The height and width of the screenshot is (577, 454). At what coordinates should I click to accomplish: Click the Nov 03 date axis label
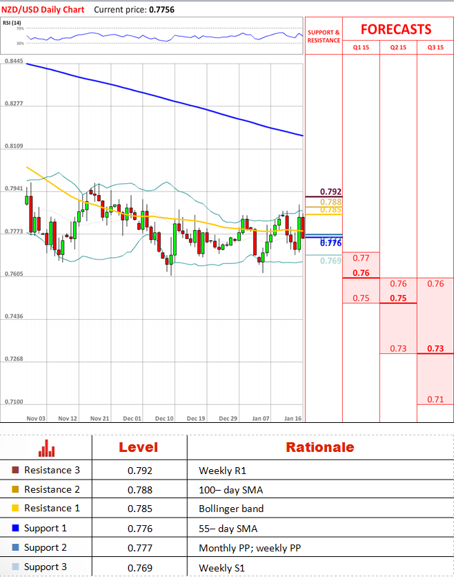36,418
